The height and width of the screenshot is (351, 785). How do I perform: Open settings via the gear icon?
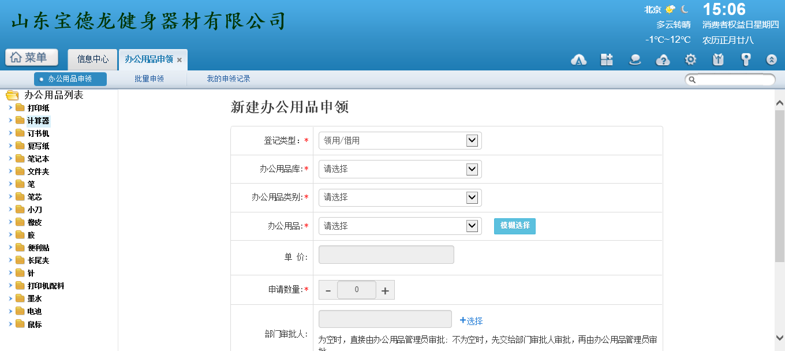(x=690, y=60)
